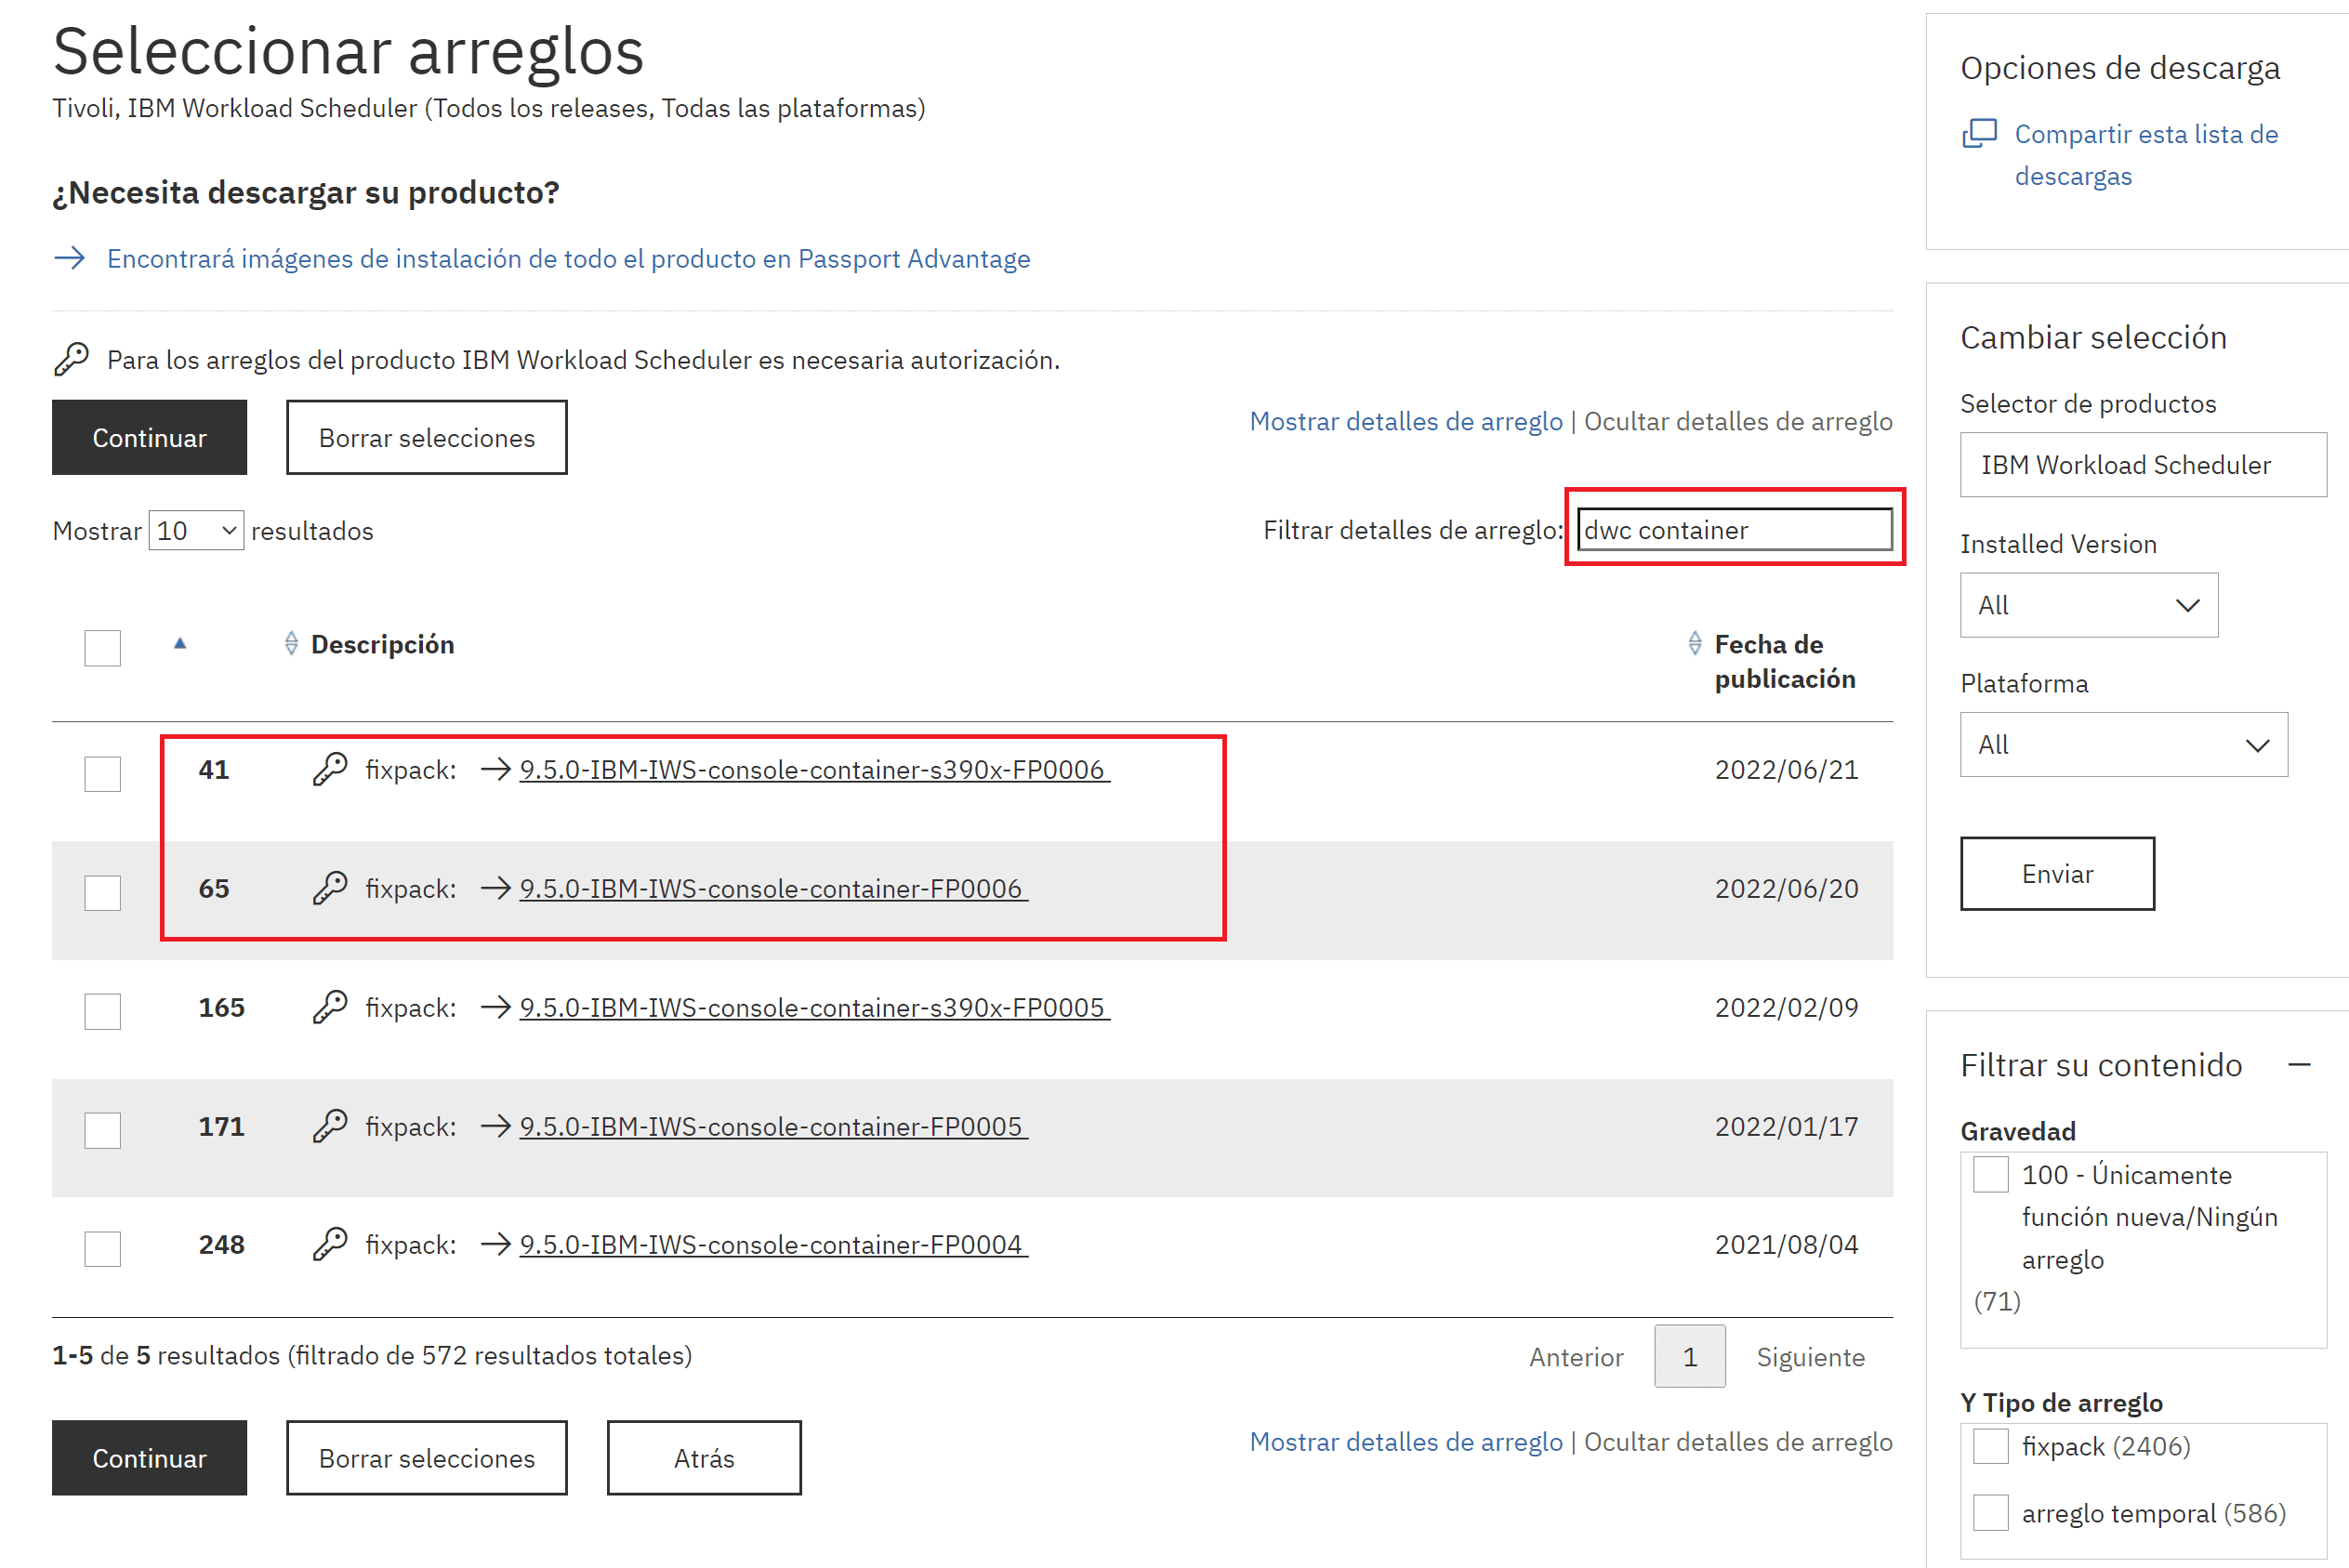Viewport: 2349px width, 1568px height.
Task: Click the top Continuar button
Action: pyautogui.click(x=149, y=438)
